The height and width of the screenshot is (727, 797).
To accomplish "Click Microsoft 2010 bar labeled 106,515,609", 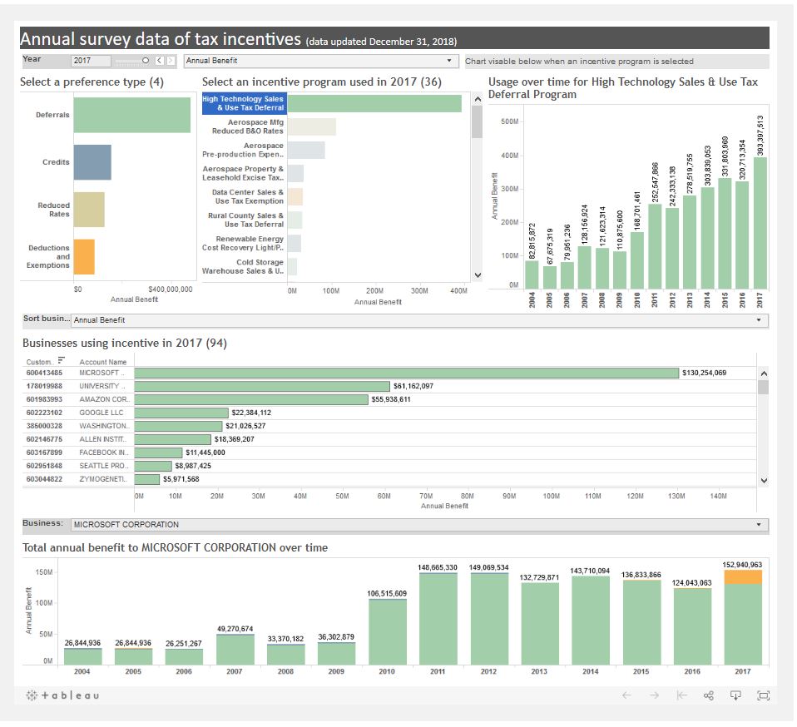I will coord(388,632).
